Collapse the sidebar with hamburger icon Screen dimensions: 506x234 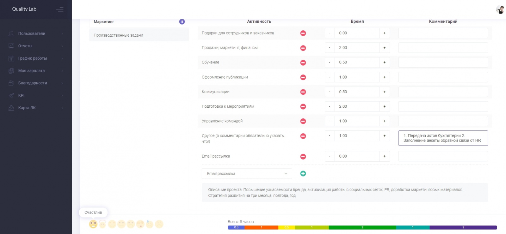point(60,9)
